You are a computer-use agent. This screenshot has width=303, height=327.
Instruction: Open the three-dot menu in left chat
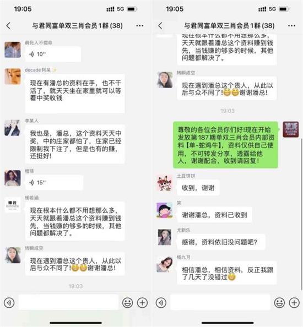click(x=139, y=26)
